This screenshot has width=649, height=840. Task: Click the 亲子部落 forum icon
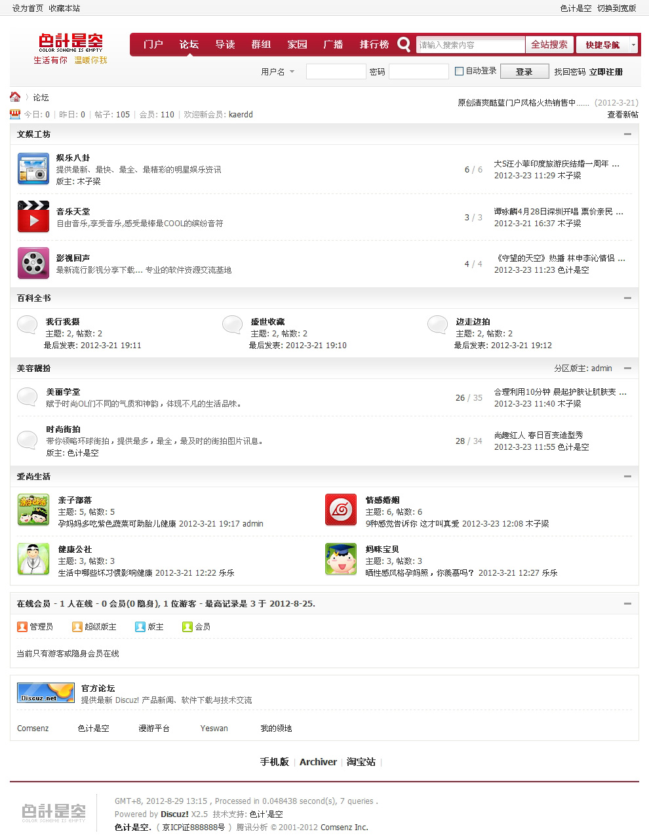33,510
